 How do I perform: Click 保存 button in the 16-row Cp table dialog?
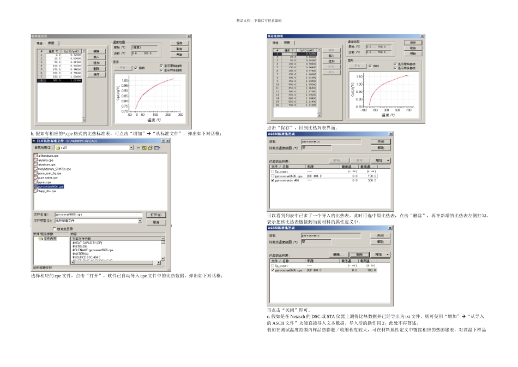(x=413, y=43)
